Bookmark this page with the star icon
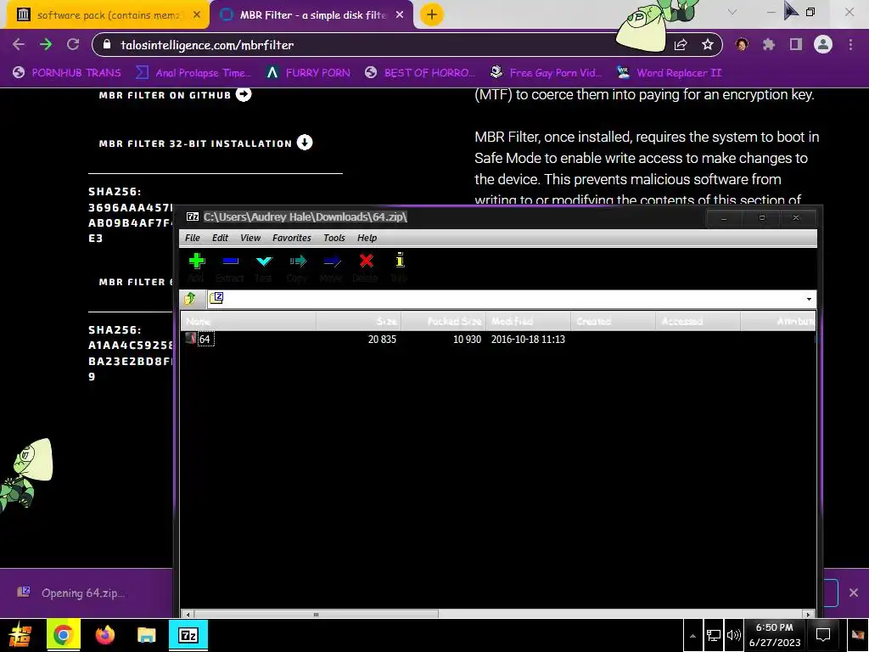The height and width of the screenshot is (652, 869). click(x=707, y=45)
